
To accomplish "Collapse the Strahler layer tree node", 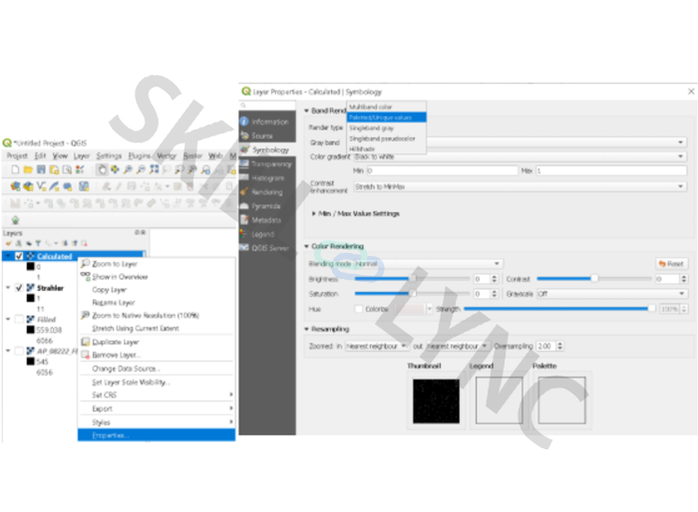I will tap(8, 288).
